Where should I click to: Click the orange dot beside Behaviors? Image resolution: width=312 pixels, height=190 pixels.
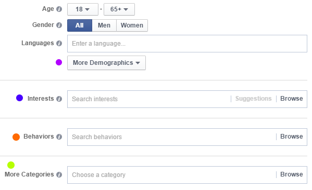(16, 137)
